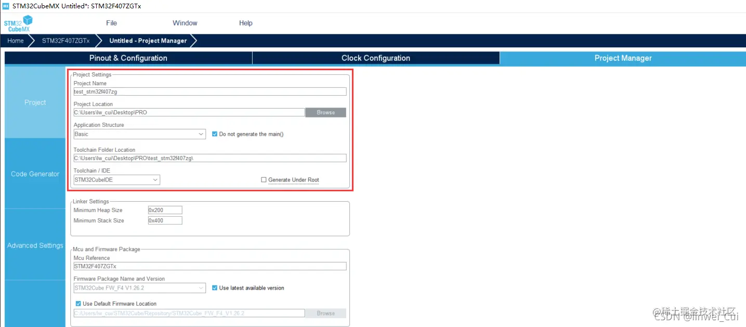The height and width of the screenshot is (327, 746).
Task: Switch to Clock Configuration tab
Action: pos(376,58)
